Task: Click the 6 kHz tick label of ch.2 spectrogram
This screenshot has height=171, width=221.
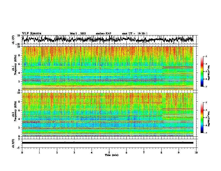Action: [x=20, y=110]
